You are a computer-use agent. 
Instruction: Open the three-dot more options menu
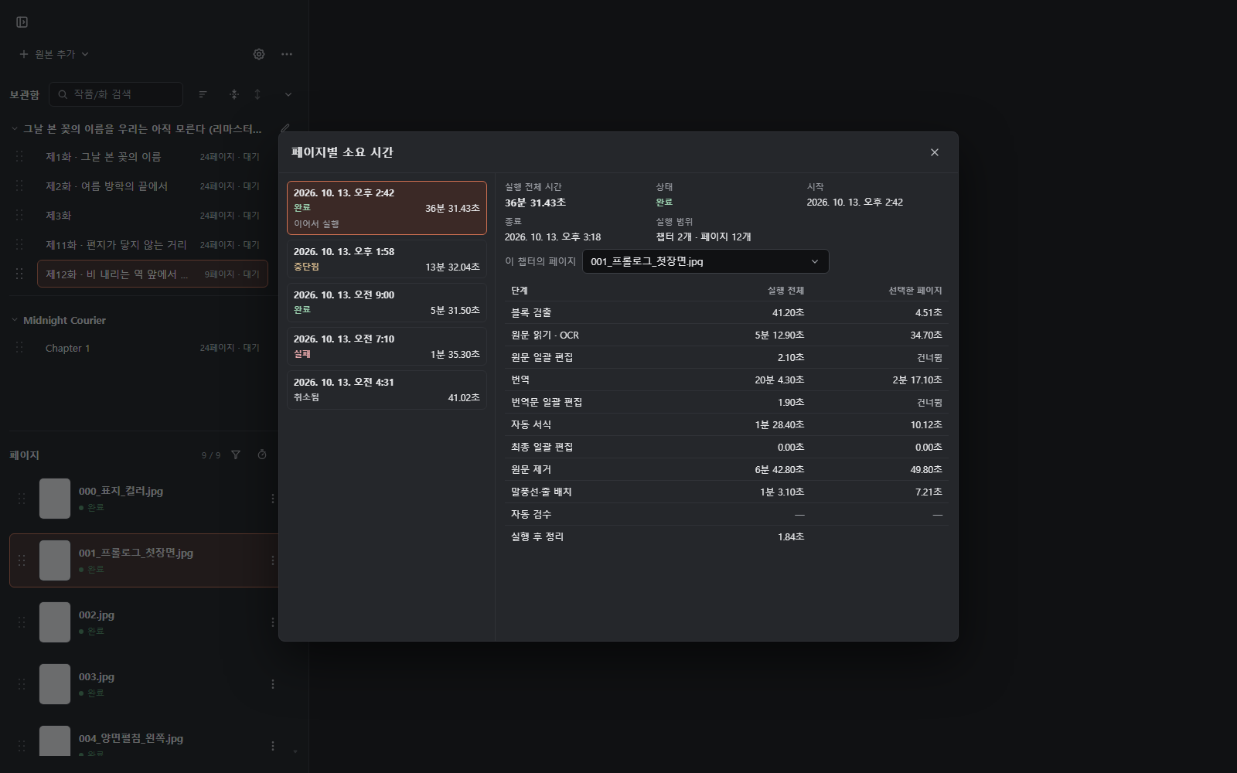tap(287, 54)
